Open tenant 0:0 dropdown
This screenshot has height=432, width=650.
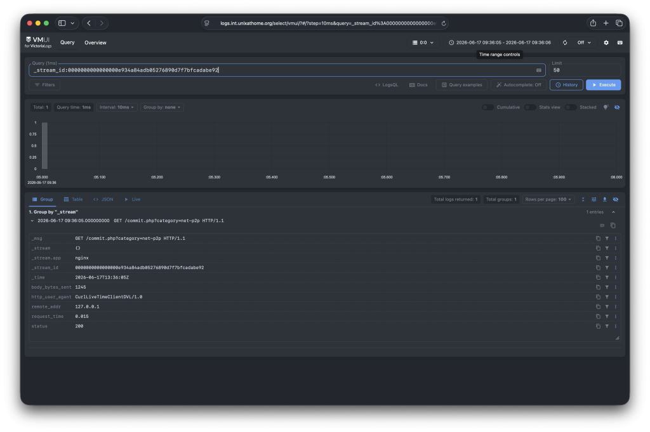423,43
